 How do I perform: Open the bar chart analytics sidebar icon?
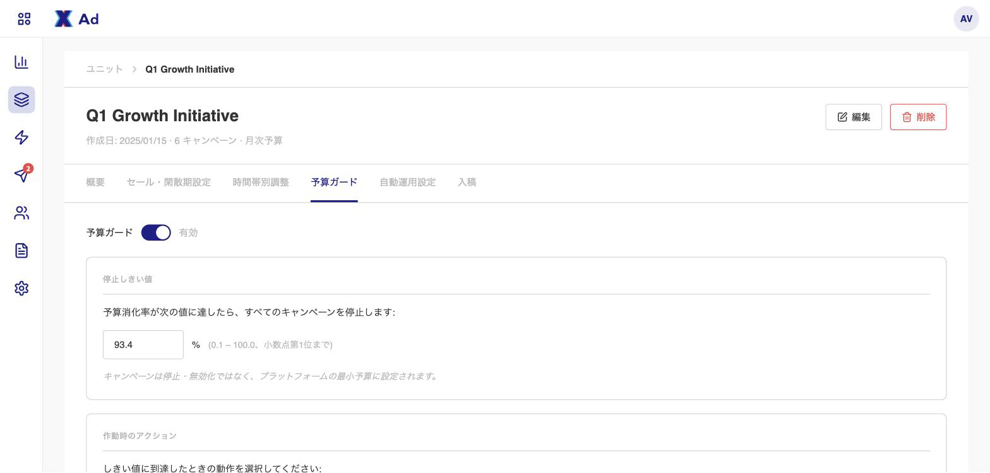21,62
